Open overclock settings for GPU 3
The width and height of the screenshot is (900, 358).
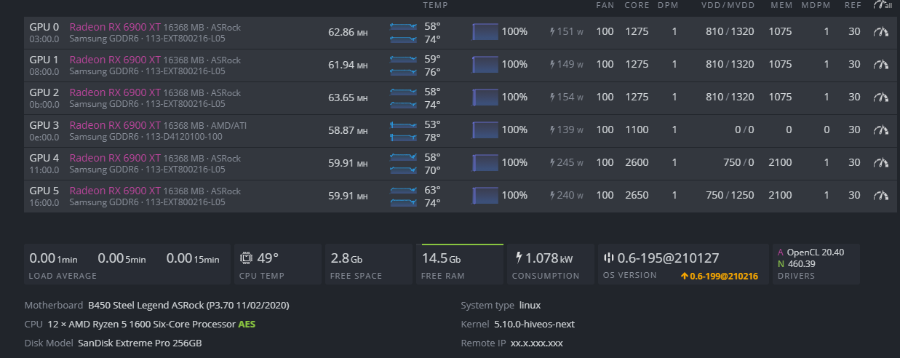coord(881,130)
